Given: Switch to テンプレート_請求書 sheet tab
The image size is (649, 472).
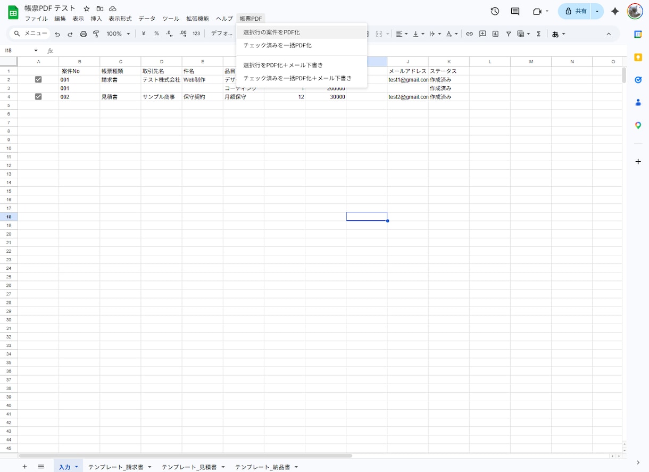Looking at the screenshot, I should (x=116, y=467).
